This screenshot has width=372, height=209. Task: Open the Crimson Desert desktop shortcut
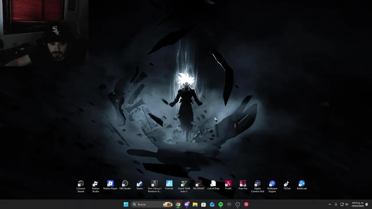[81, 186]
